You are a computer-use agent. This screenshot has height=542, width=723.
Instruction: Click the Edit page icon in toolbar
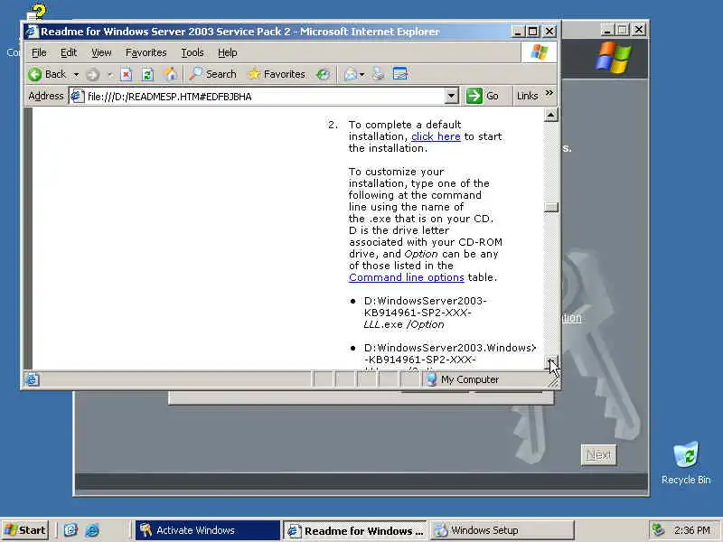point(400,74)
